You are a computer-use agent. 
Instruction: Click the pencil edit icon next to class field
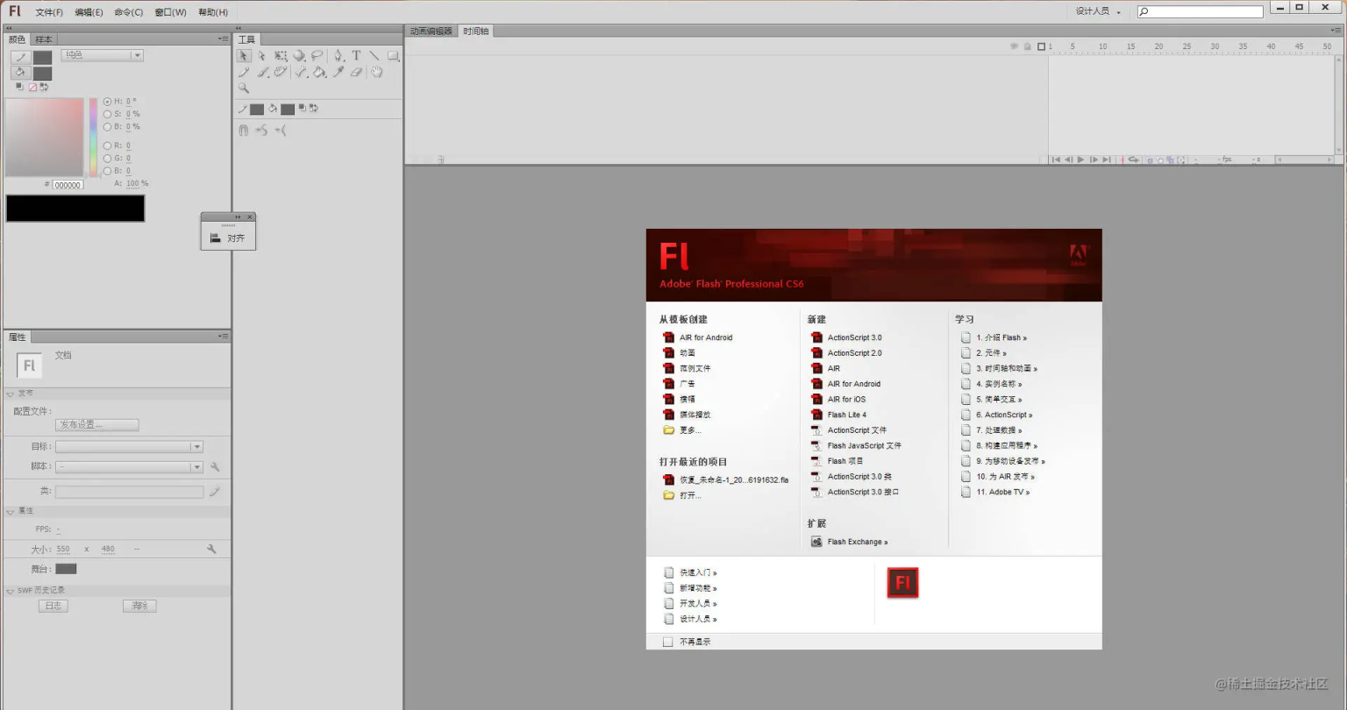(x=215, y=492)
